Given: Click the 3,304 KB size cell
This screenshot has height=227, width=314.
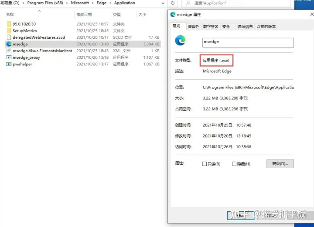Looking at the screenshot, I should [x=151, y=44].
